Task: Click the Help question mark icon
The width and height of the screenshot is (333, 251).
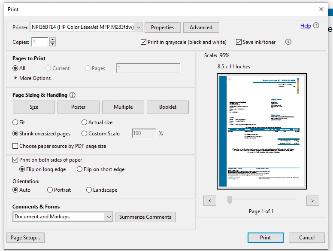Action: (316, 25)
